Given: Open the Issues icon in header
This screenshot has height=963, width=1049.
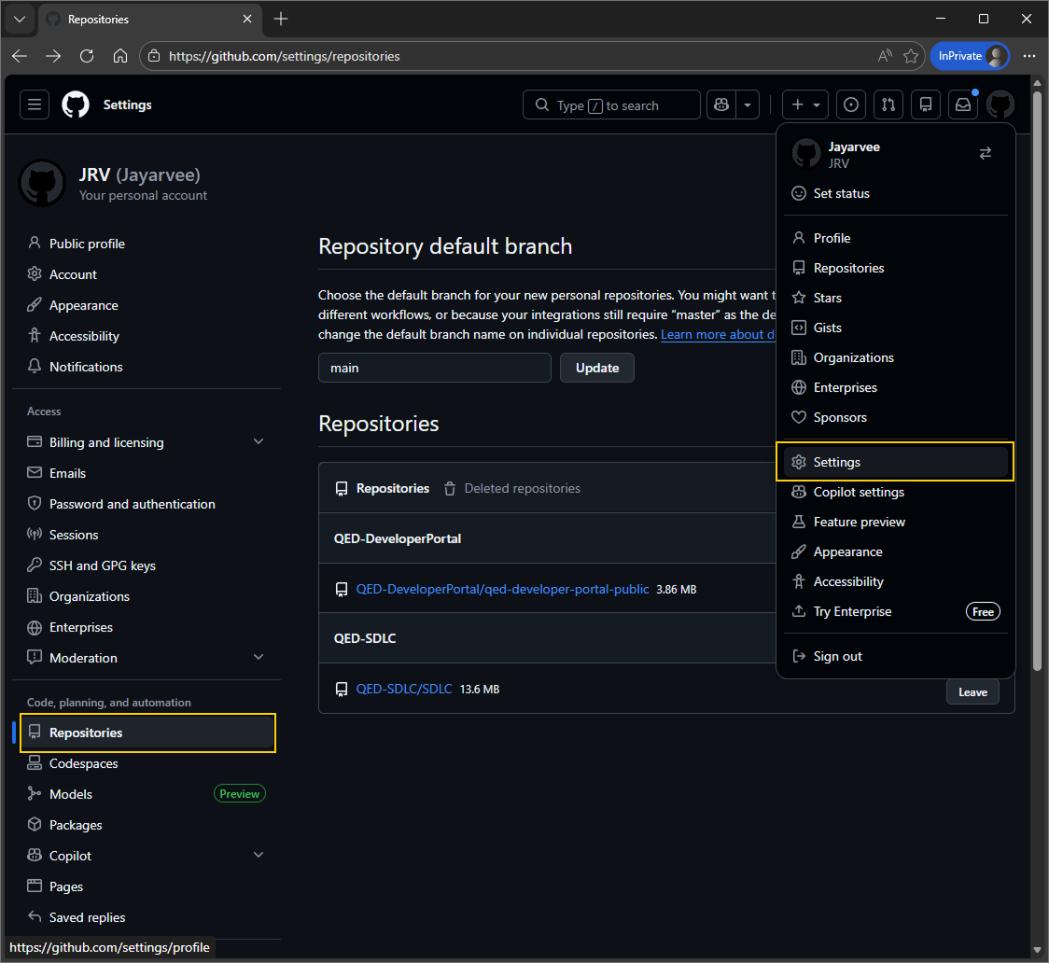Looking at the screenshot, I should pos(850,105).
